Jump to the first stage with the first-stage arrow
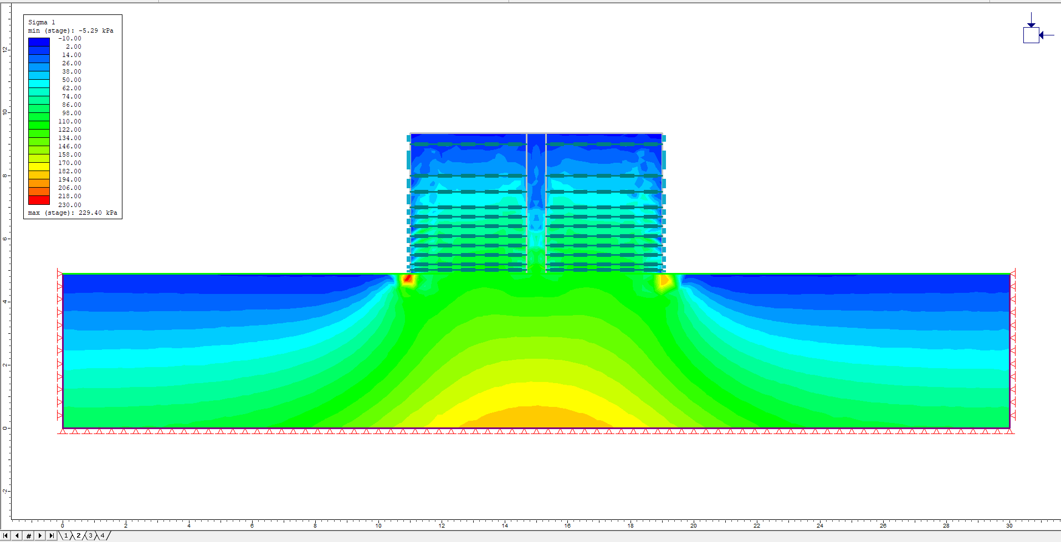The width and height of the screenshot is (1061, 542). [x=6, y=536]
